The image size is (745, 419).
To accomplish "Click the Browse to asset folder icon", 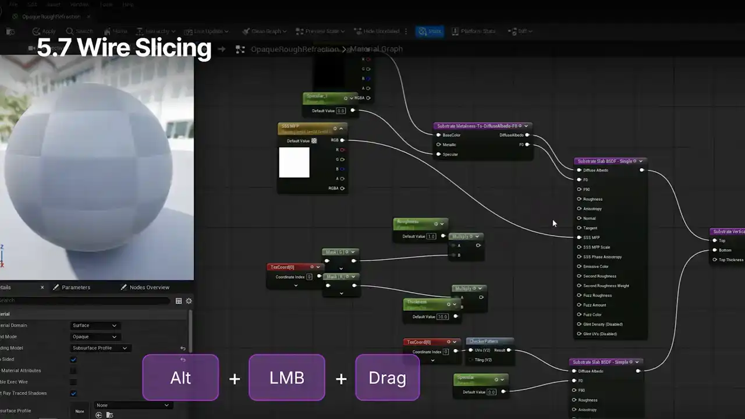I will tap(109, 415).
